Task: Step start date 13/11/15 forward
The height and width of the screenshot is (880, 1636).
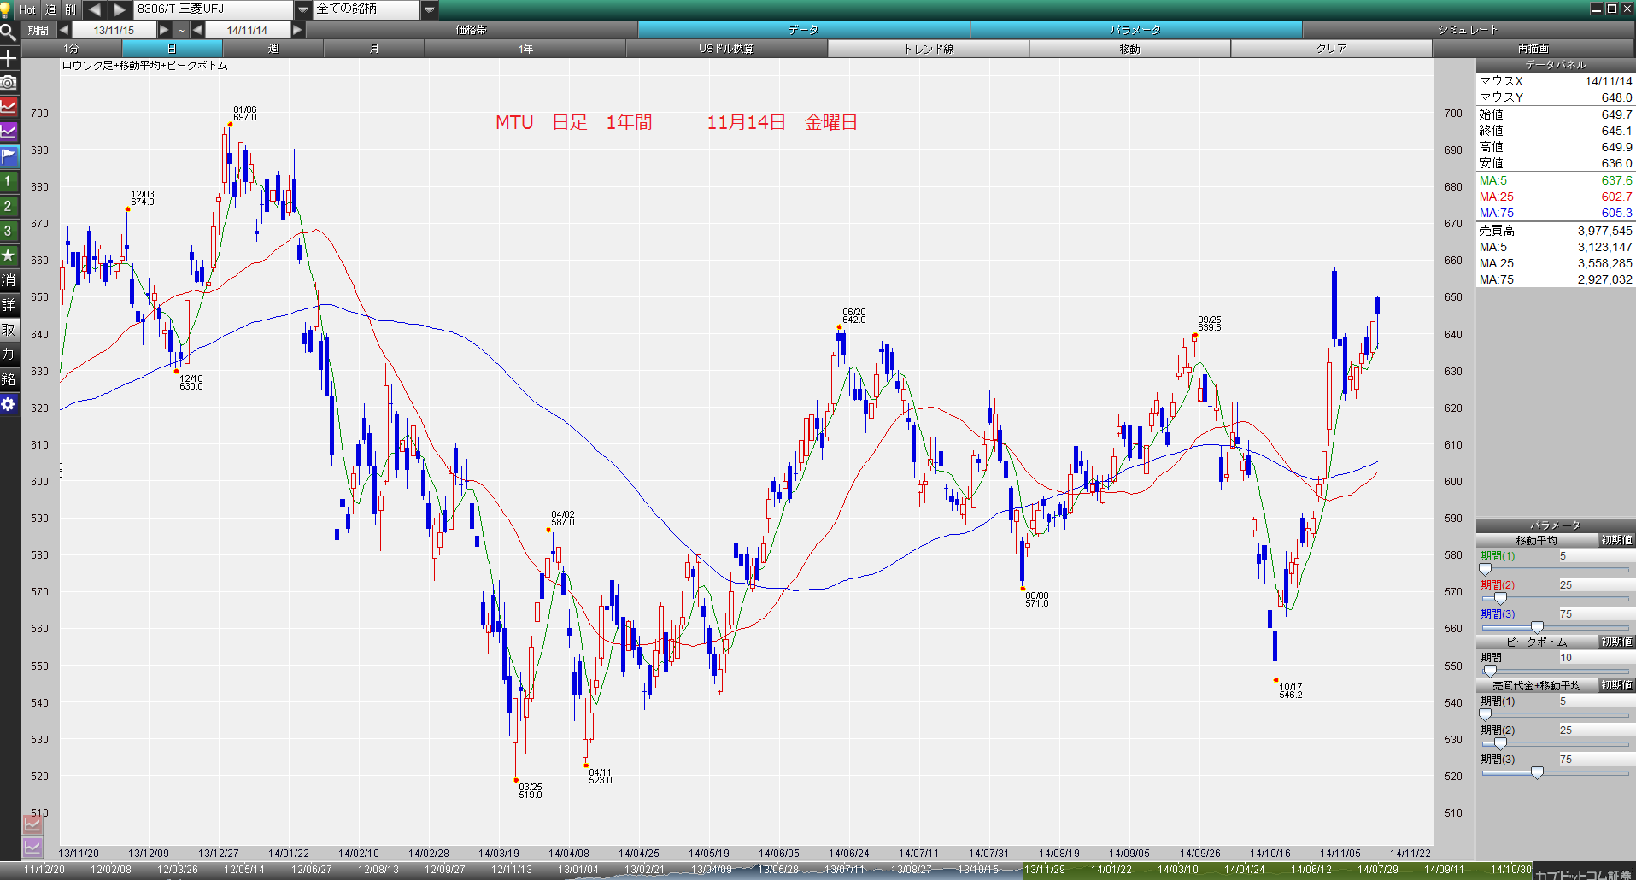Action: (164, 30)
